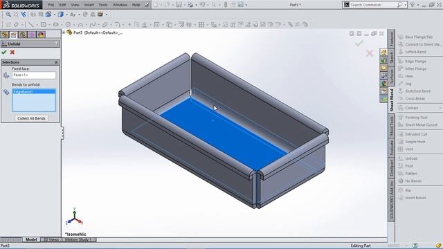Click the Simple Hole command
The height and width of the screenshot is (249, 443).
click(412, 142)
